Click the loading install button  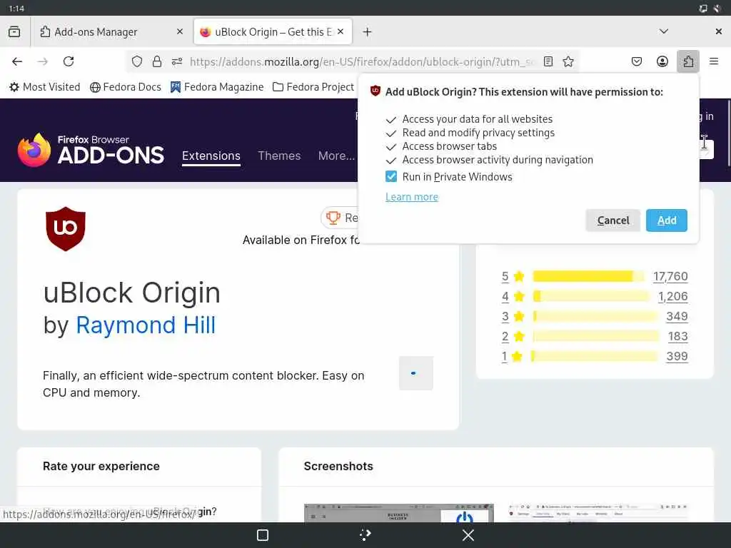click(x=416, y=373)
